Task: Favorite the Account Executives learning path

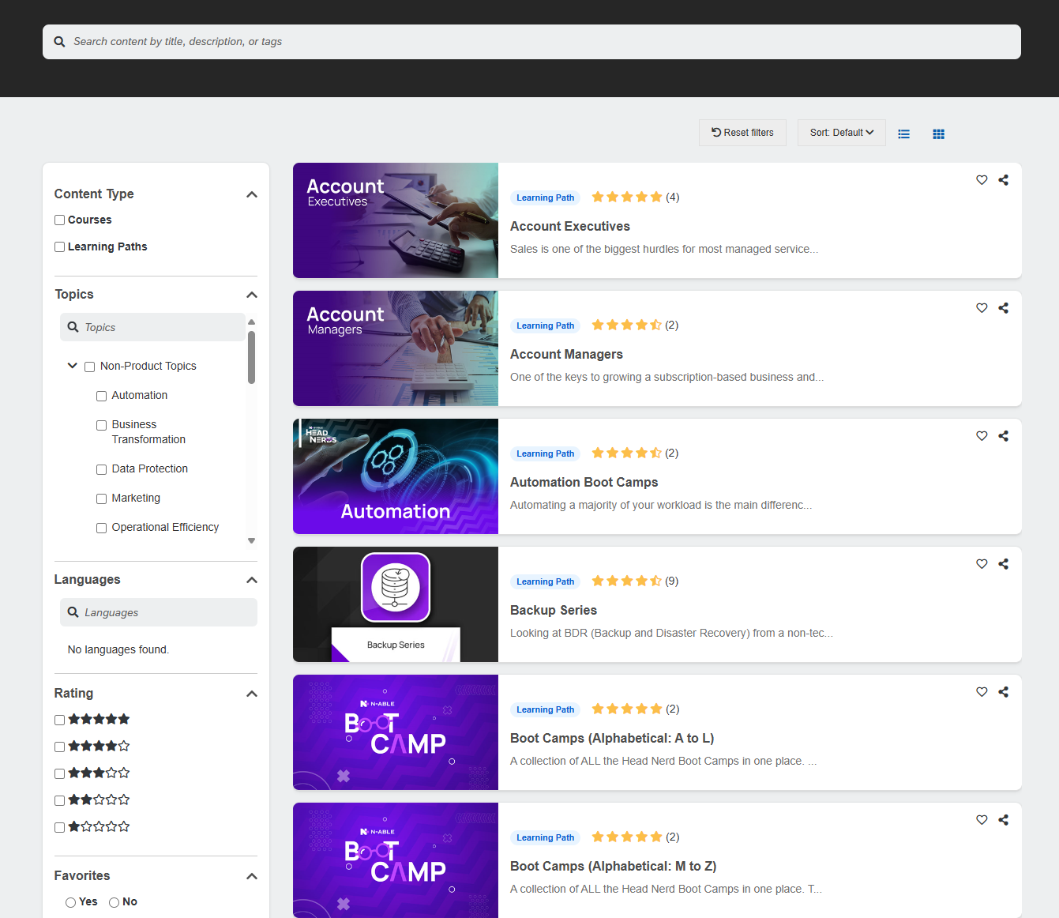Action: pos(982,180)
